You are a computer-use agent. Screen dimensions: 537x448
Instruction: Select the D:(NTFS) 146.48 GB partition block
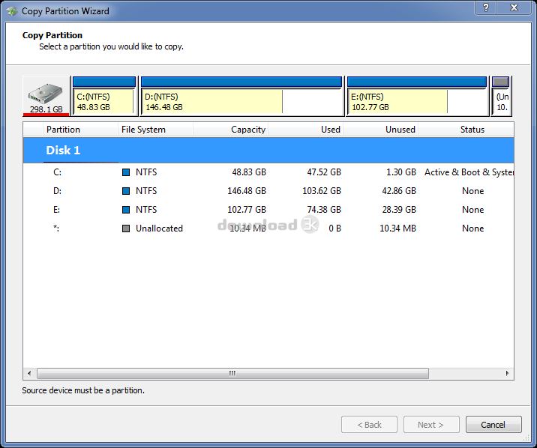pyautogui.click(x=241, y=96)
